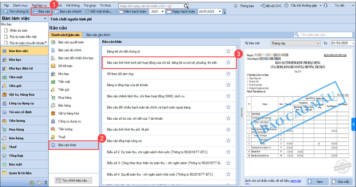Open the Năm hạch toán year dropdown

(162, 11)
